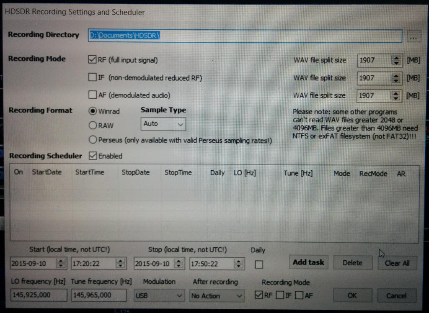
Task: Click the StopDate column header
Action: [x=136, y=172]
